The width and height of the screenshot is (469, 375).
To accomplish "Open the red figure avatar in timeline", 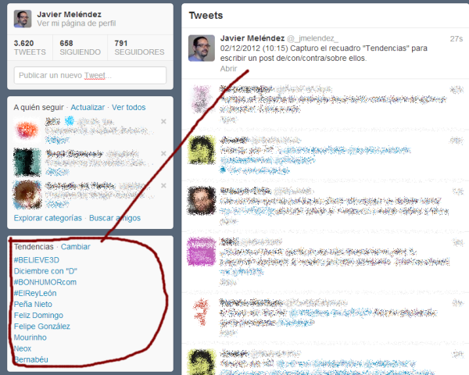I will point(202,312).
